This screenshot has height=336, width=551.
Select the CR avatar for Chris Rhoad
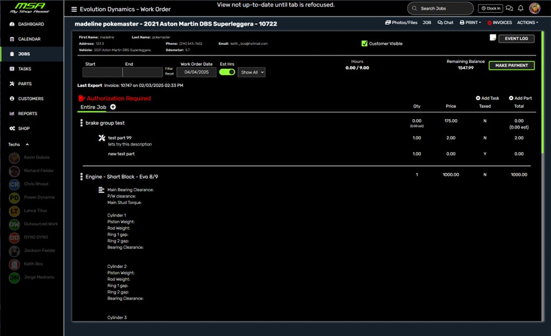[x=15, y=184]
